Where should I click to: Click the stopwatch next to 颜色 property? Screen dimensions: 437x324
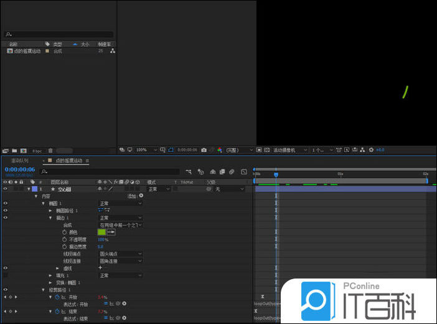64,232
